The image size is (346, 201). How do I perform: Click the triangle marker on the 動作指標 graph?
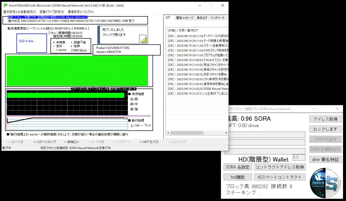point(126,118)
